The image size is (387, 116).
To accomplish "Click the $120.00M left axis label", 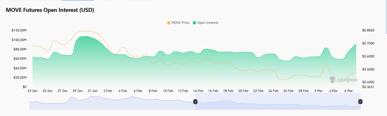I will 19,31.
